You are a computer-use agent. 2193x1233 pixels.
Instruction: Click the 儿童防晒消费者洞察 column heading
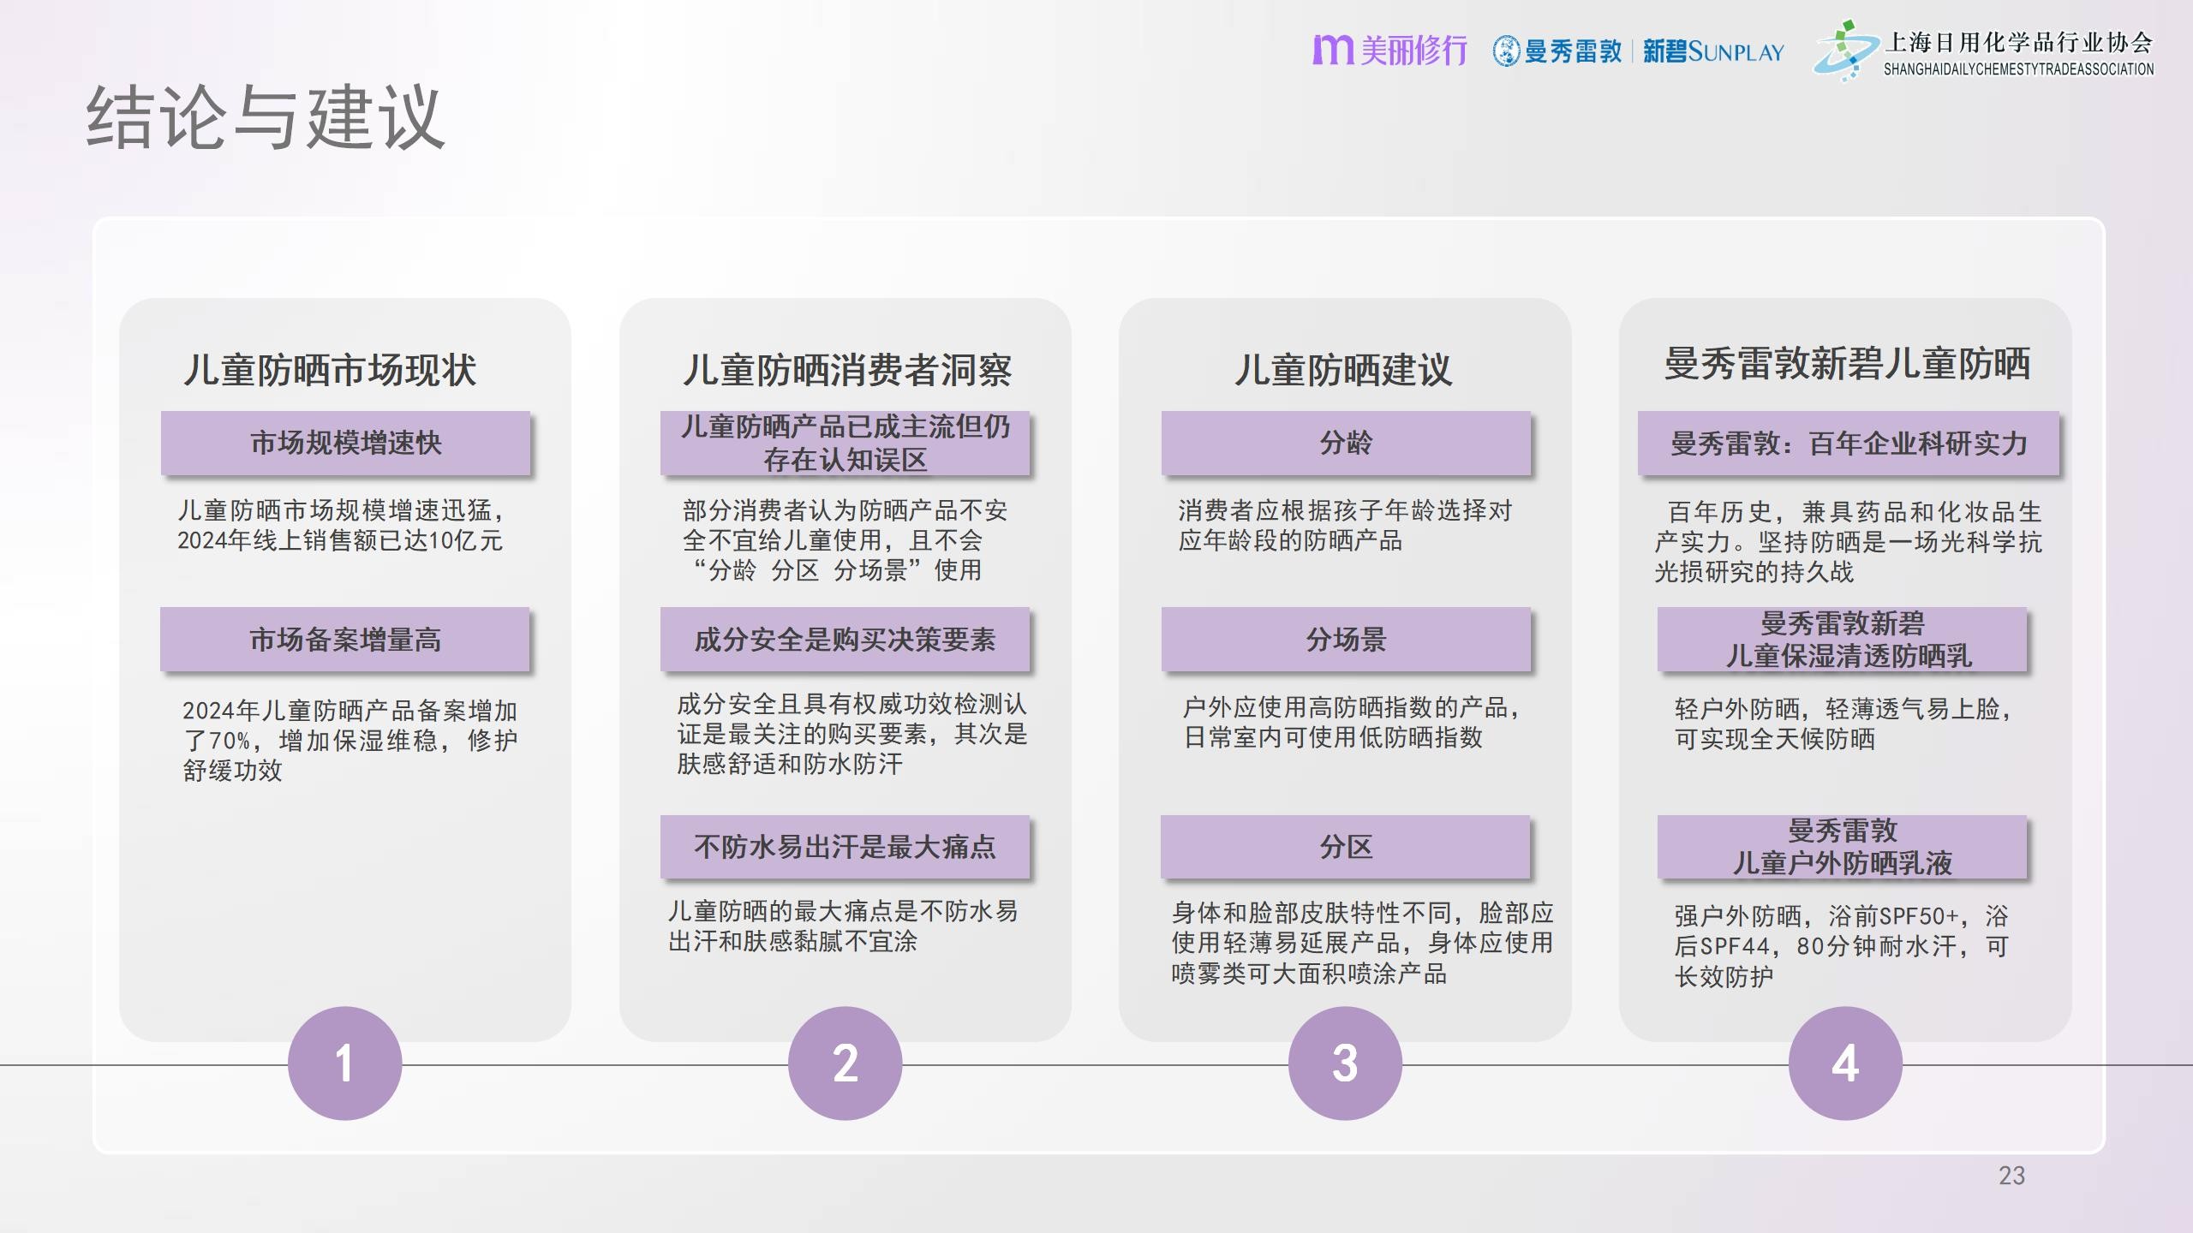point(846,370)
